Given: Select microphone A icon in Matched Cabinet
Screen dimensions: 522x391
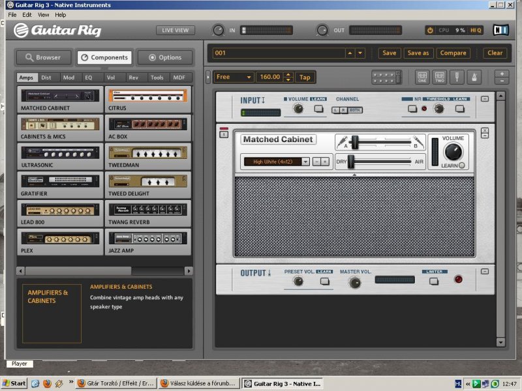Looking at the screenshot, I should click(342, 142).
